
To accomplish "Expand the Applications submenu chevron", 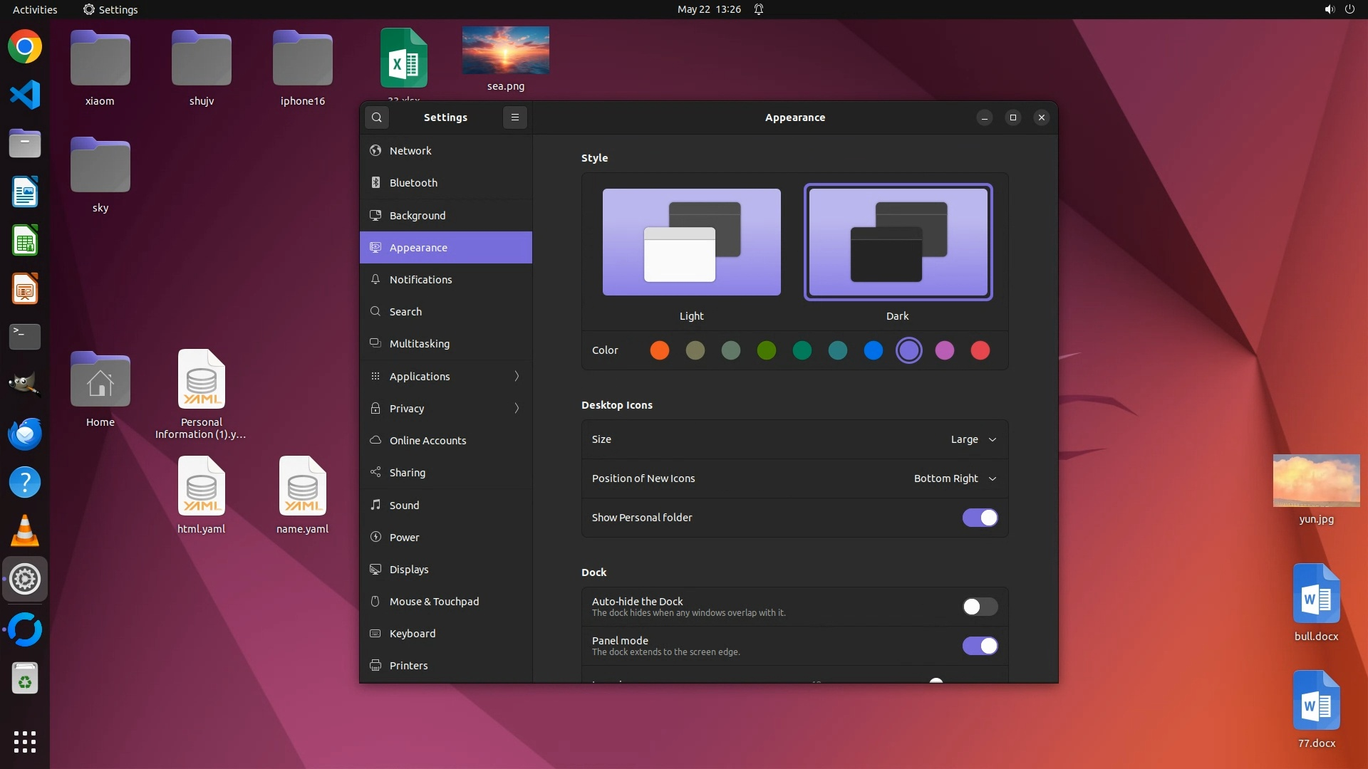I will point(517,376).
